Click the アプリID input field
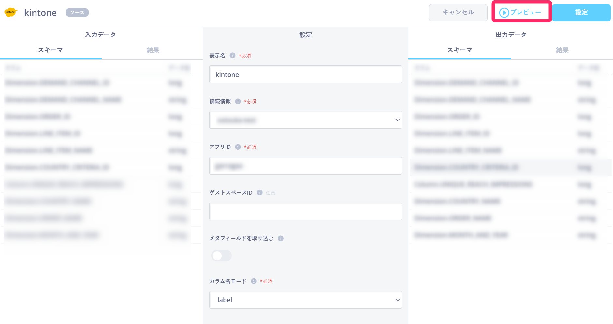 click(x=305, y=166)
